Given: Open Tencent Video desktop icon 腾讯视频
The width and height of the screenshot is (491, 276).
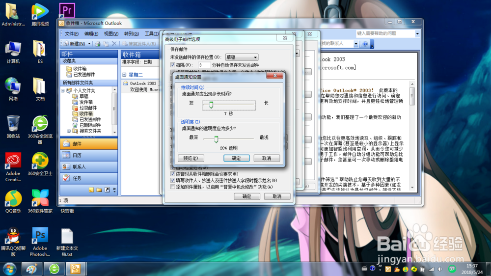Looking at the screenshot, I should point(40,14).
